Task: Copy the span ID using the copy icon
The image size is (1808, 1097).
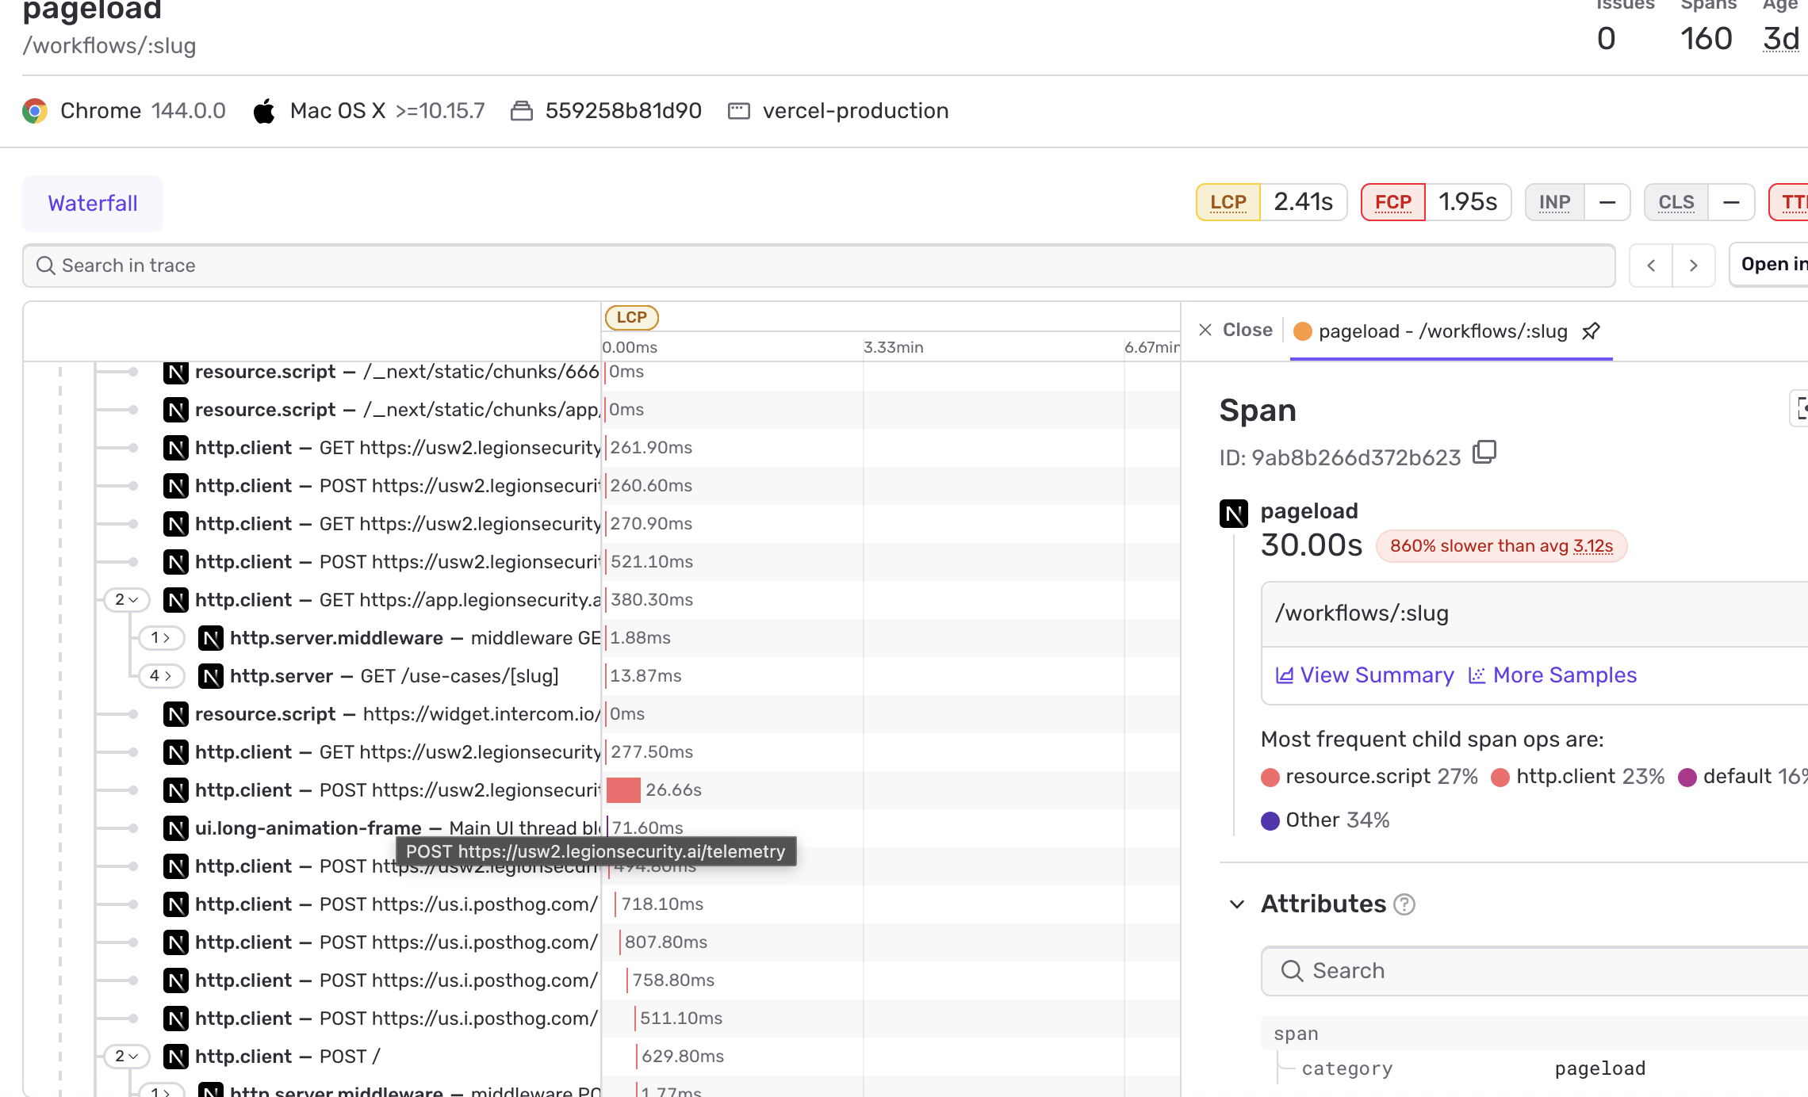Action: (1484, 453)
